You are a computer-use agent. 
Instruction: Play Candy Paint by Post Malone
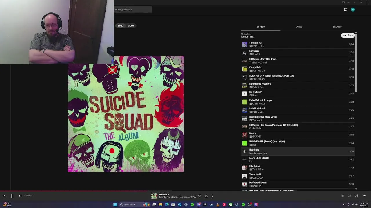(298, 69)
